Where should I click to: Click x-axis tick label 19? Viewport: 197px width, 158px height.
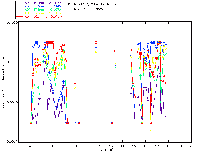180,146
